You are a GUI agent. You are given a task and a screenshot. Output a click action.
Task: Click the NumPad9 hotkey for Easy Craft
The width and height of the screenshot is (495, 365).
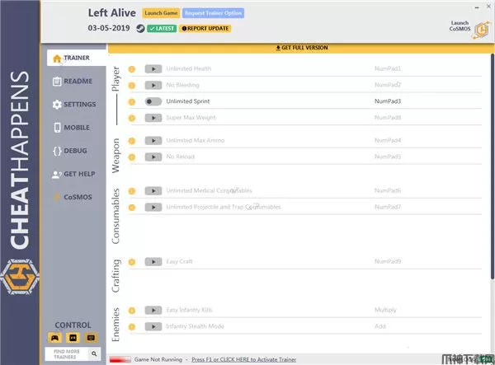(388, 261)
